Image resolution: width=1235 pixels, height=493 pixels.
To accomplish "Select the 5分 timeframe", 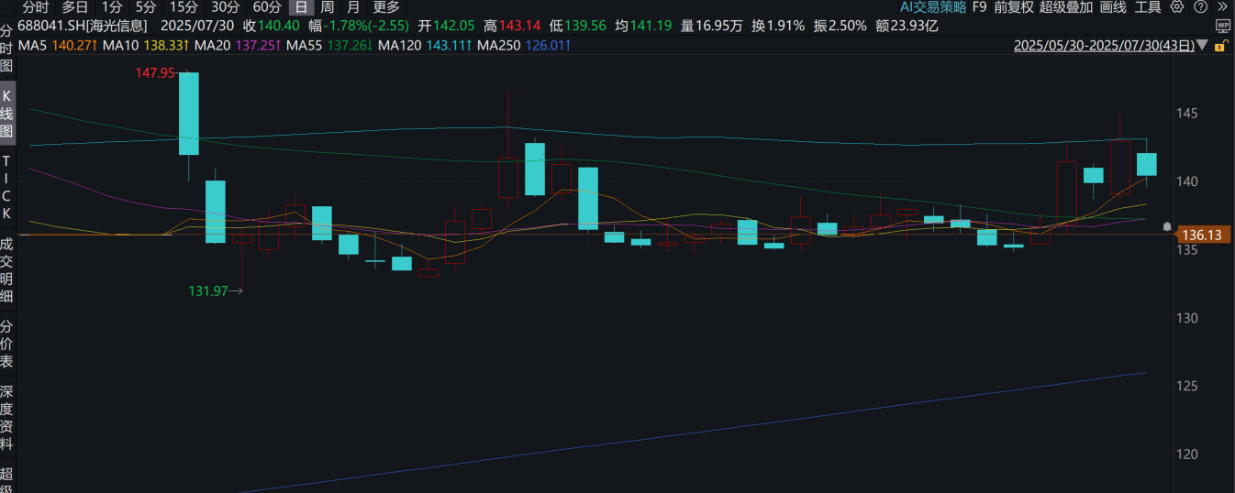I will pos(146,7).
